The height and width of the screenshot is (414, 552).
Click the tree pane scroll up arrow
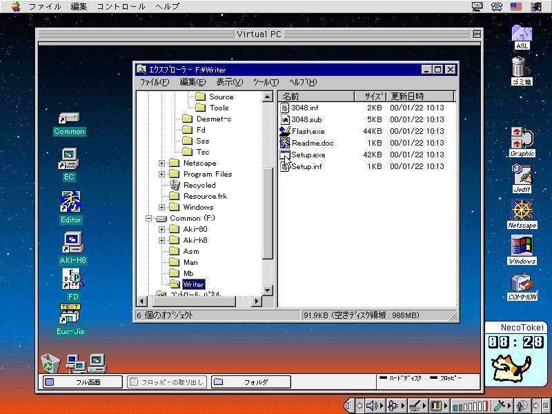[x=268, y=97]
